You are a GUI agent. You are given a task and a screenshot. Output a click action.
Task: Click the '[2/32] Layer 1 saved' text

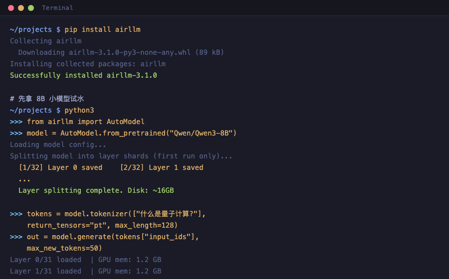click(162, 167)
